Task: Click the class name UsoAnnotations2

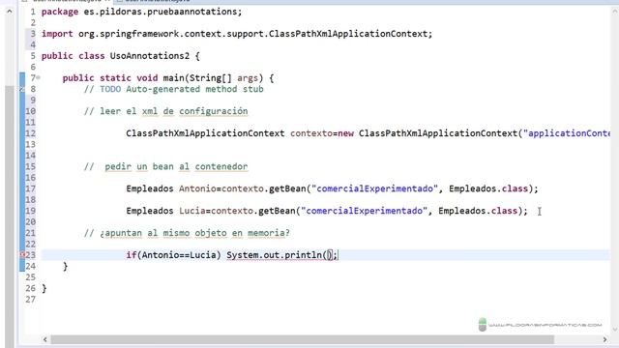Action: [x=150, y=56]
